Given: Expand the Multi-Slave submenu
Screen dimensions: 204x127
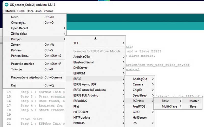Looking at the screenshot, I should point(168,107).
